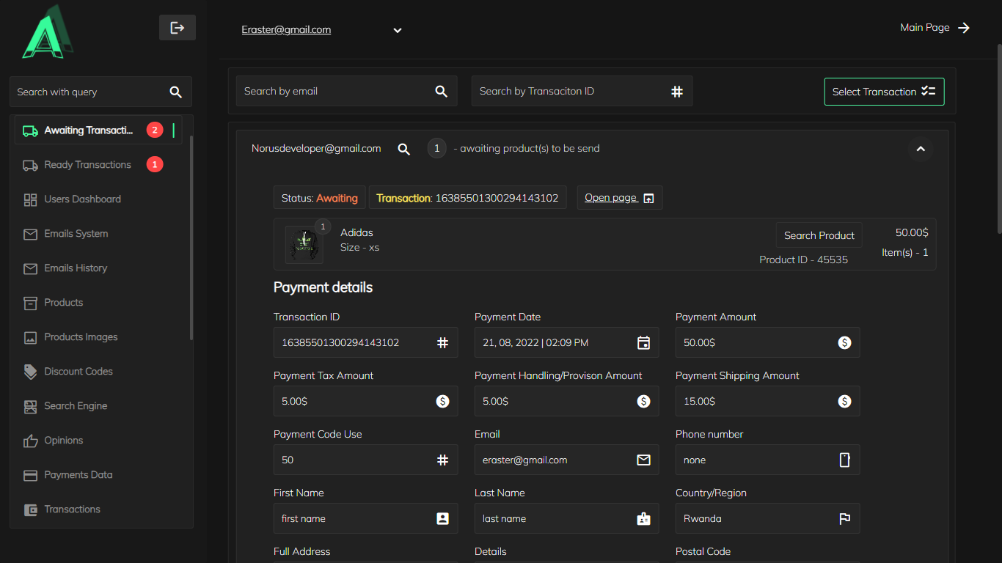The width and height of the screenshot is (1002, 563).
Task: Click the Payment Amount input field
Action: [x=756, y=342]
